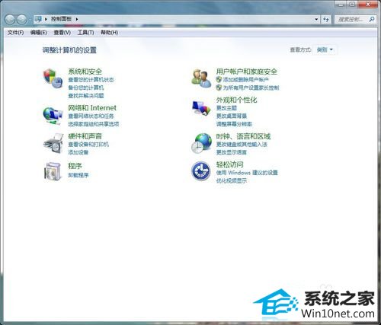This screenshot has width=381, height=325.
Task: Open the Hardware and Sound printer icon
Action: pyautogui.click(x=53, y=143)
